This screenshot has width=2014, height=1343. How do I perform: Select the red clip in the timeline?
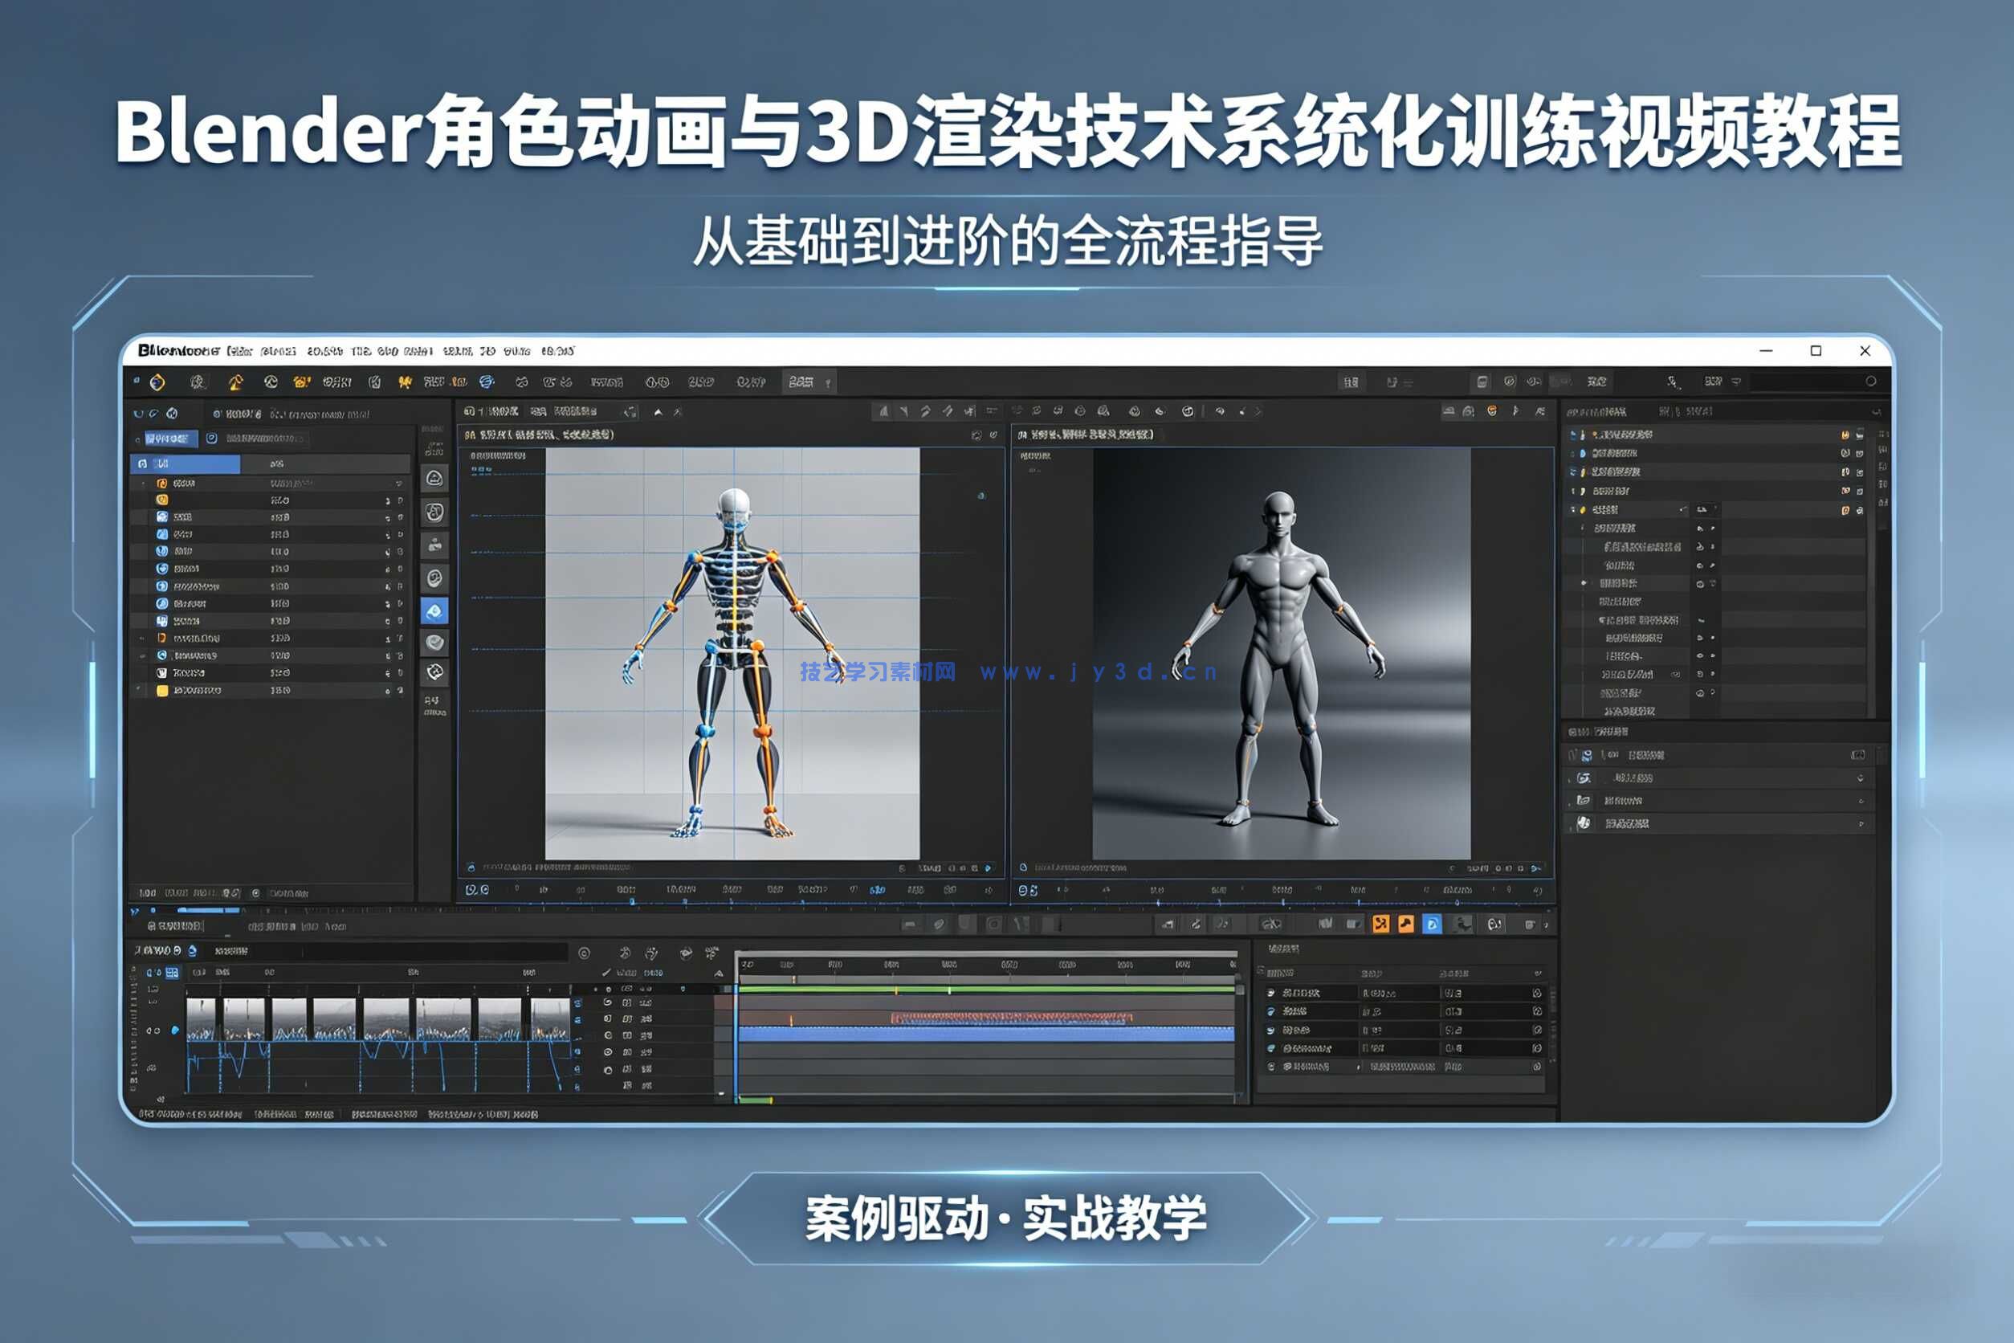point(1012,1018)
